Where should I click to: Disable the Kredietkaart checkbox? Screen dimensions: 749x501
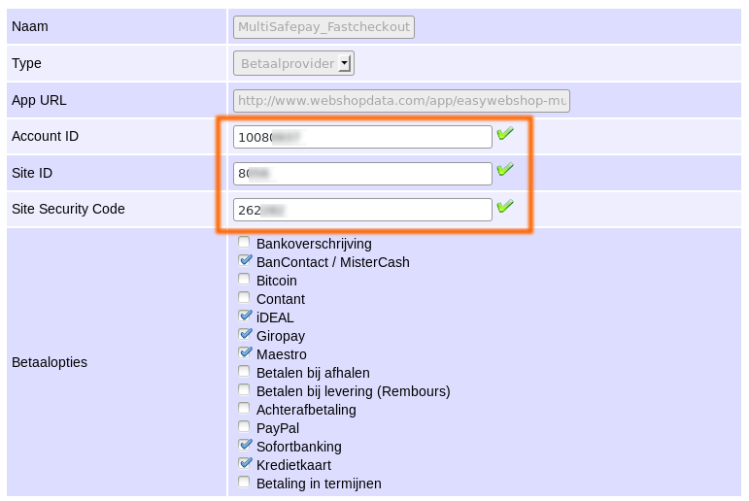click(x=245, y=463)
